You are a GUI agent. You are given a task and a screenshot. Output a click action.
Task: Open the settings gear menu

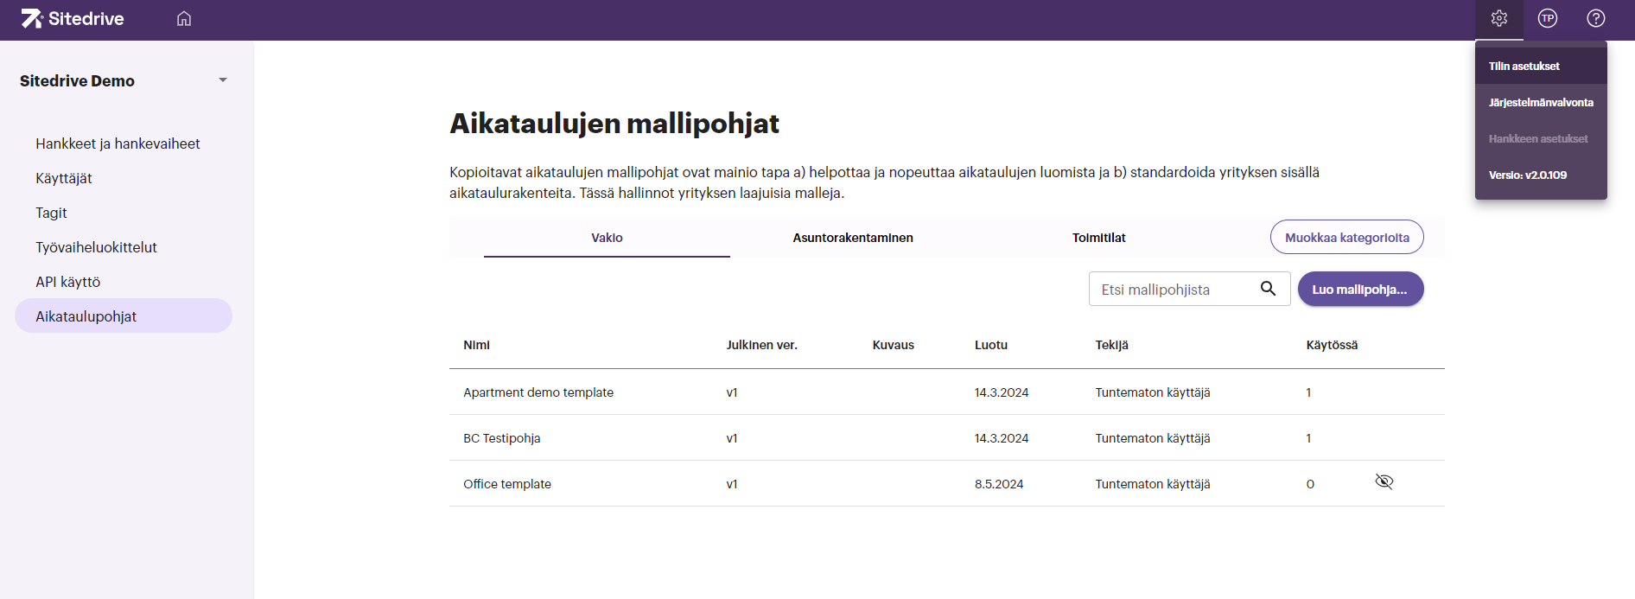tap(1499, 18)
